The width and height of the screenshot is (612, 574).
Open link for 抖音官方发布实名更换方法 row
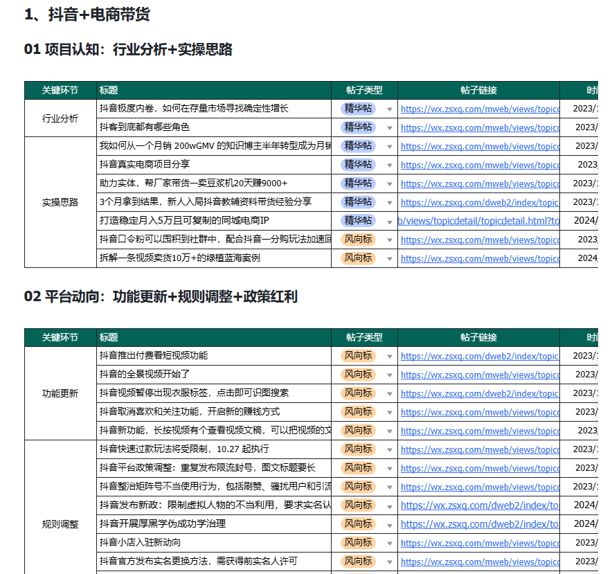tap(480, 562)
